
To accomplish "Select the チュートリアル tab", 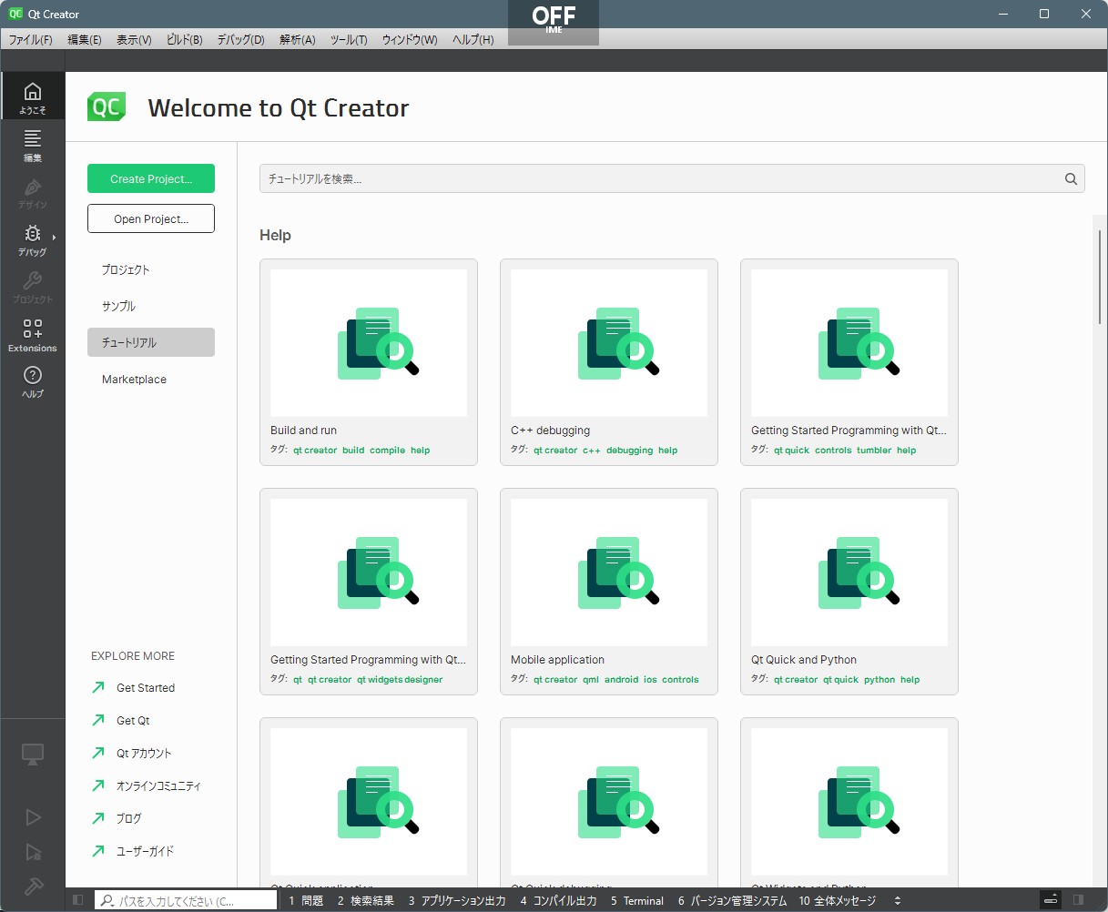I will [151, 342].
